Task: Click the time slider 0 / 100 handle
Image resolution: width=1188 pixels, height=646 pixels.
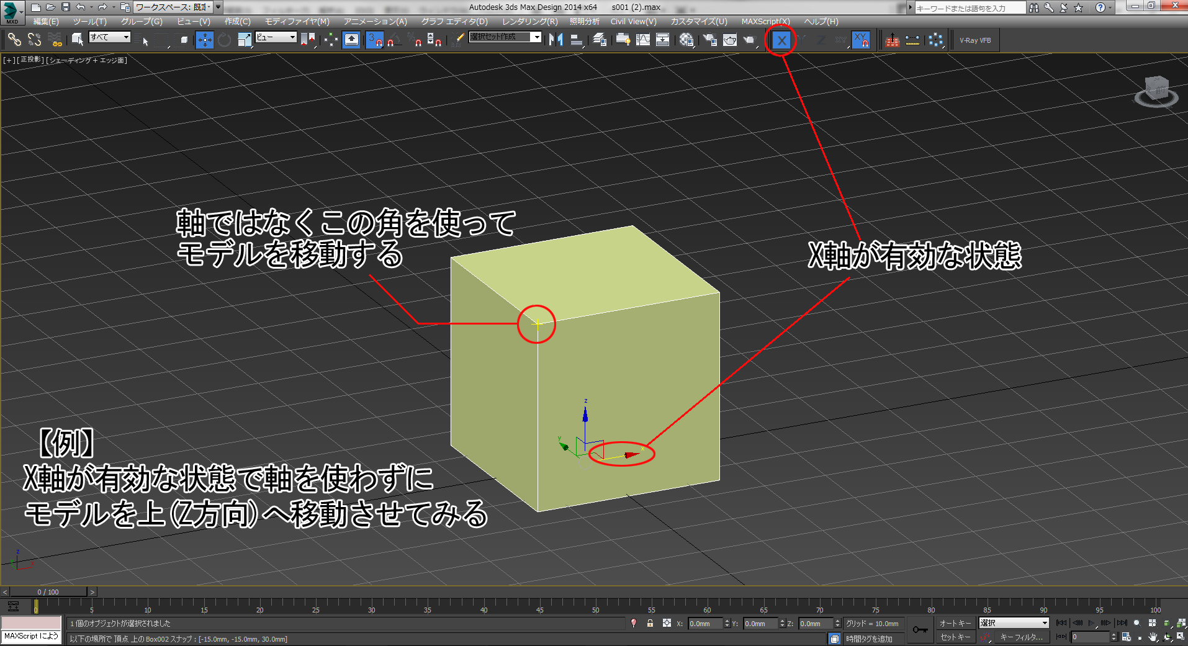Action: (x=48, y=592)
